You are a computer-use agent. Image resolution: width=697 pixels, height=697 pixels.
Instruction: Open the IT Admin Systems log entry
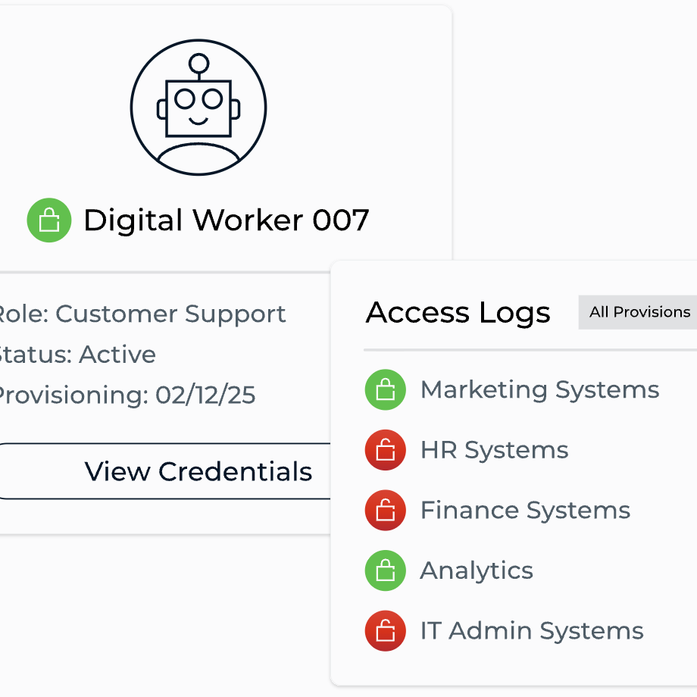(x=532, y=630)
